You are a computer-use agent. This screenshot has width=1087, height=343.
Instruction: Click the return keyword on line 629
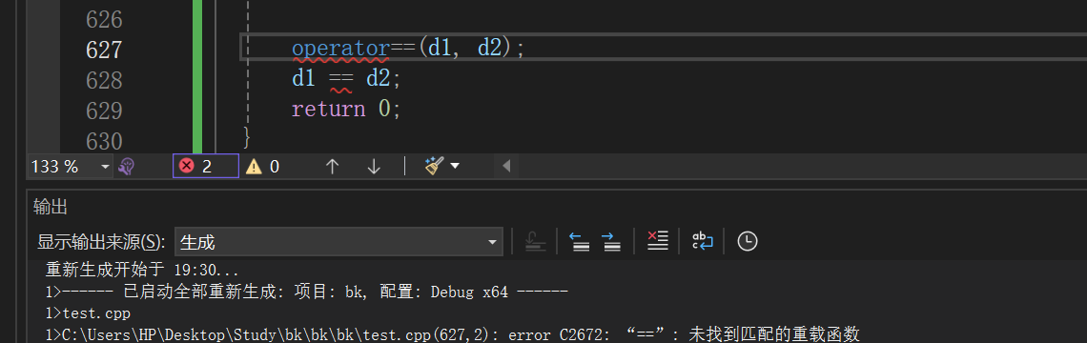(328, 110)
